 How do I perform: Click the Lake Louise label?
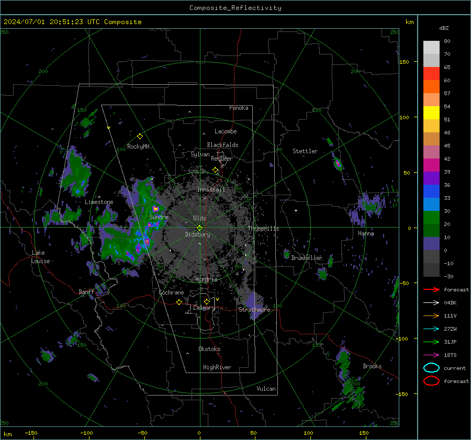click(41, 257)
